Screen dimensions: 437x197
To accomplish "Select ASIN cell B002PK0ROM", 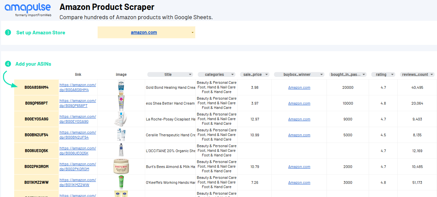I will tap(36, 167).
